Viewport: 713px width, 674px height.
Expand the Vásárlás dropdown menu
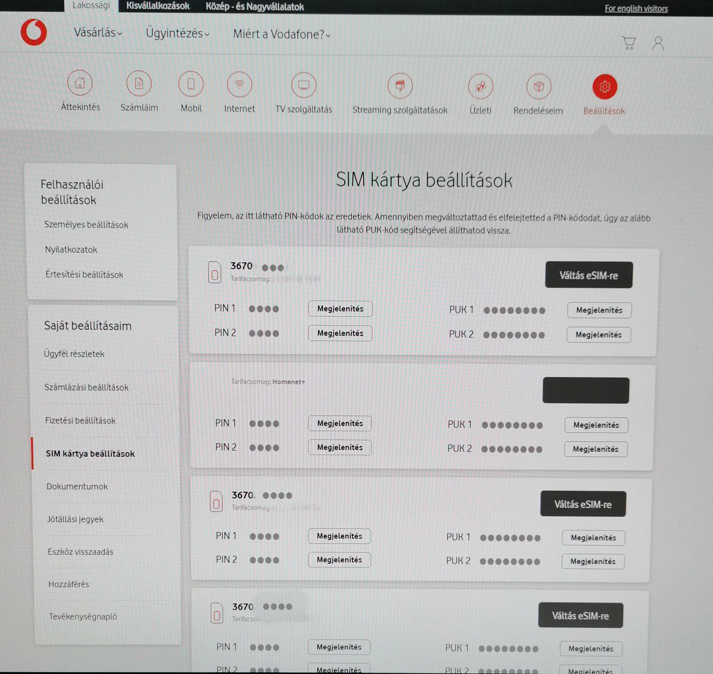(98, 33)
